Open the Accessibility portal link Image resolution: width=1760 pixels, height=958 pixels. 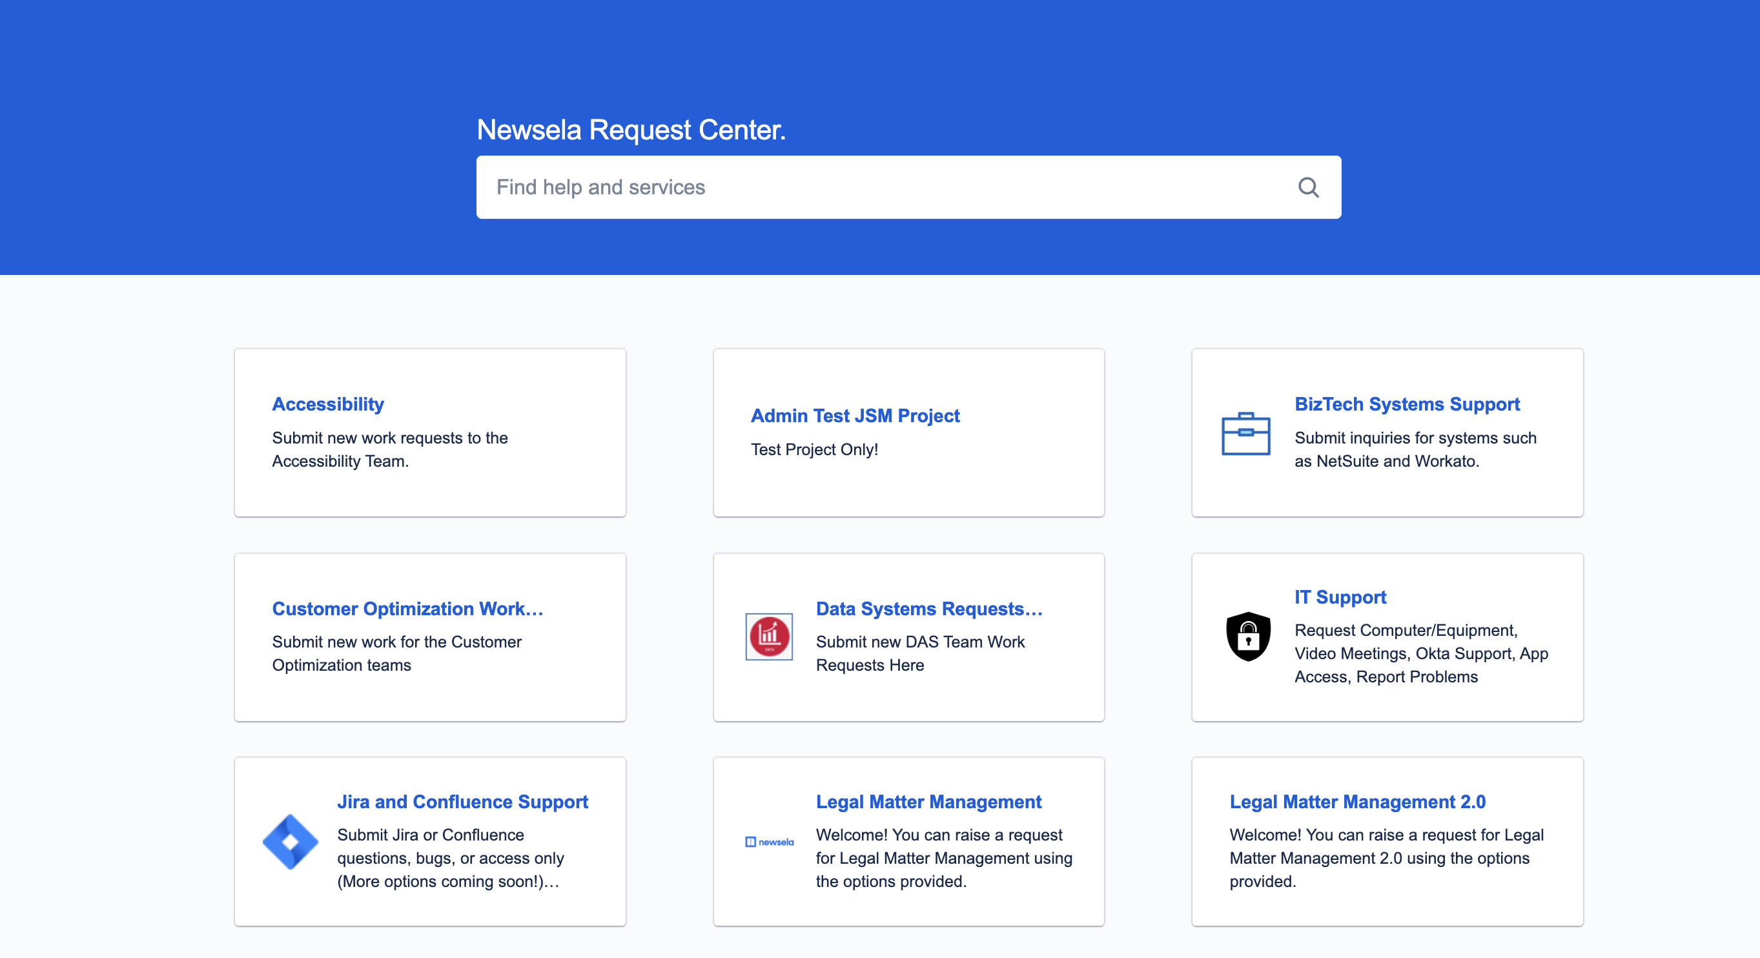coord(328,405)
